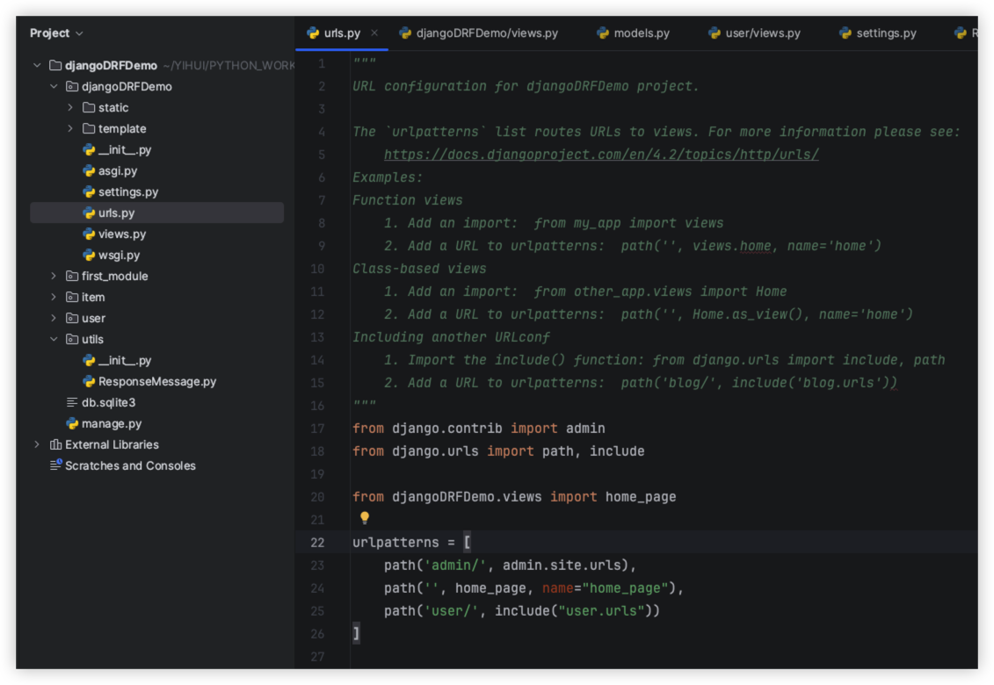Collapse the utils folder

coord(54,339)
